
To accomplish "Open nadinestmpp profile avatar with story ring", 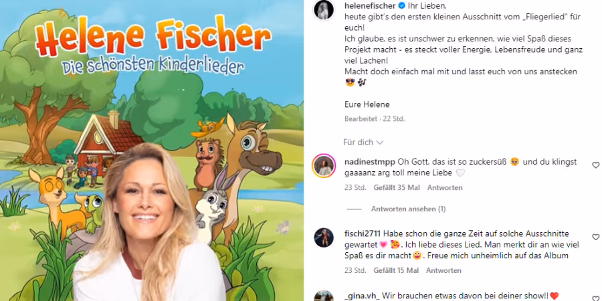I will point(324,166).
